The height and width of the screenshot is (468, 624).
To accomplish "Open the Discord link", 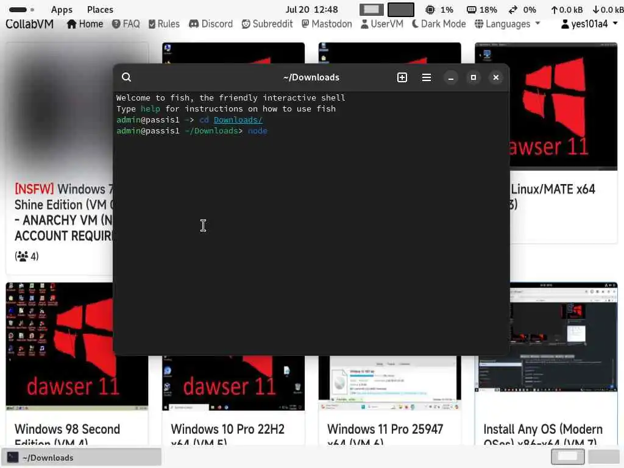I will pyautogui.click(x=211, y=24).
